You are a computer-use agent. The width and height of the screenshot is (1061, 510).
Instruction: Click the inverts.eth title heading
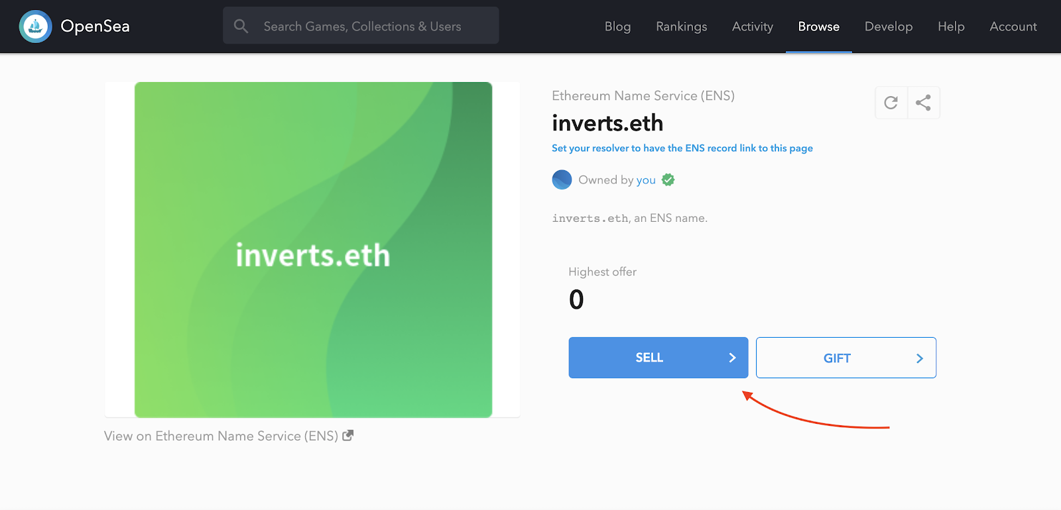click(x=607, y=123)
